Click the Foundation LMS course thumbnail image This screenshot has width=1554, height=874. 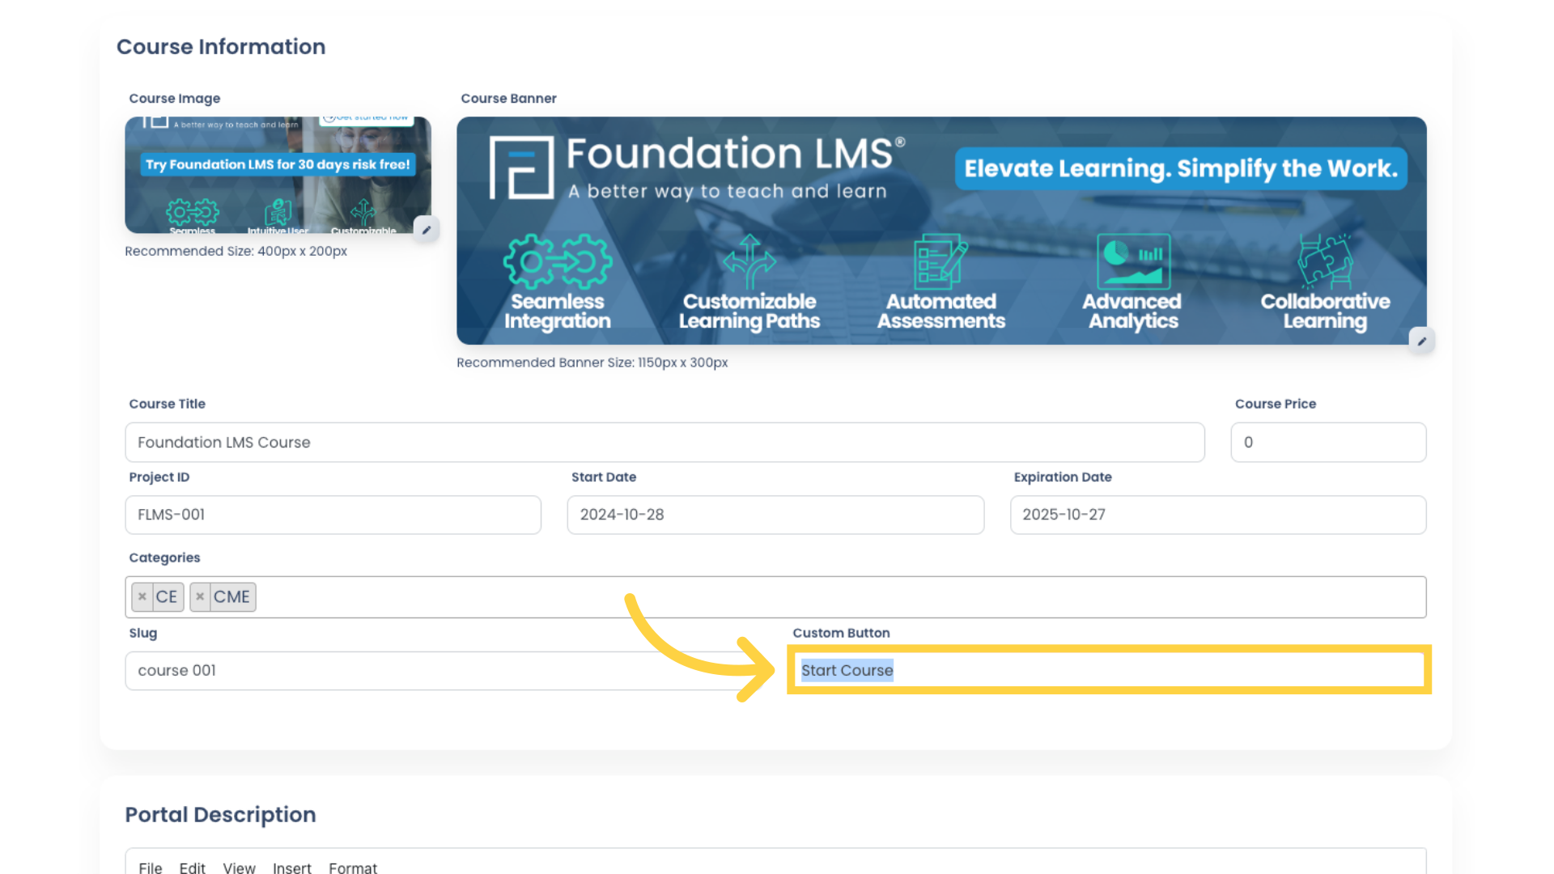pyautogui.click(x=278, y=174)
